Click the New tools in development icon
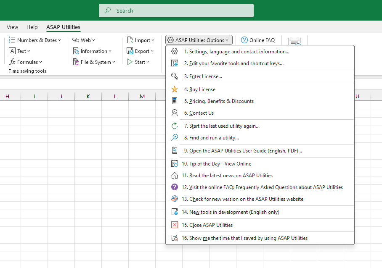 click(x=175, y=212)
